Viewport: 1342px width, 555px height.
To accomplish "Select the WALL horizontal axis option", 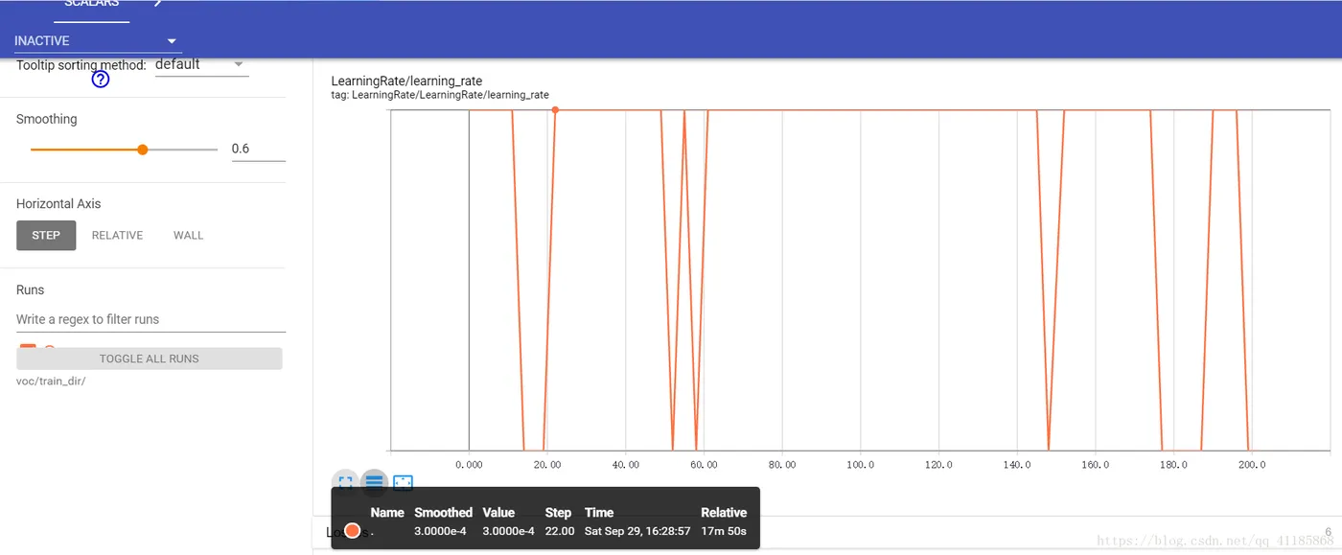I will [x=188, y=235].
